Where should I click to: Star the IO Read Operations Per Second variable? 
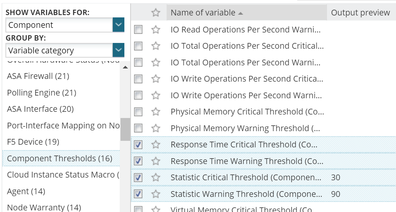click(156, 29)
